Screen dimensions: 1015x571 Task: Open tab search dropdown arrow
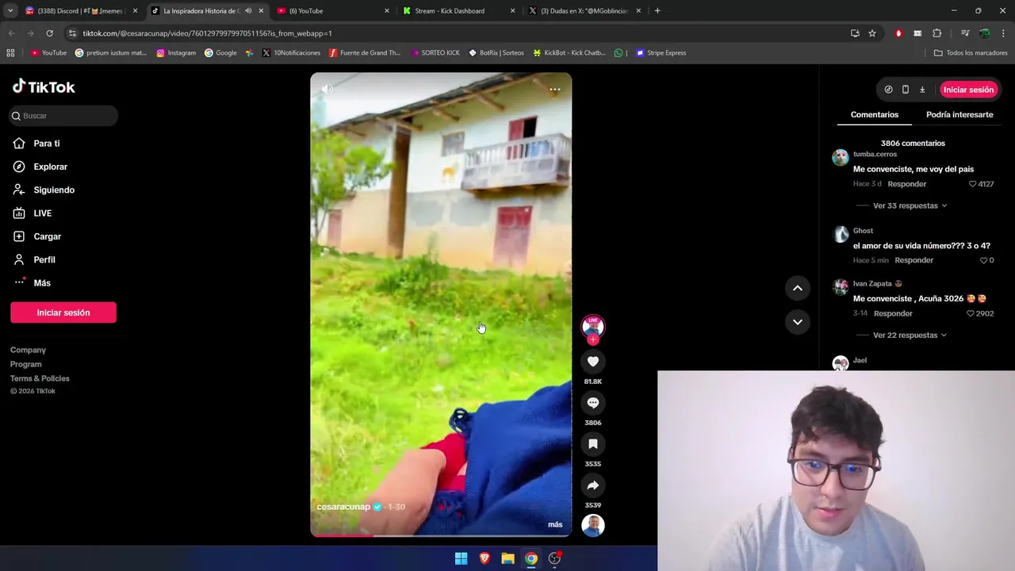(10, 11)
